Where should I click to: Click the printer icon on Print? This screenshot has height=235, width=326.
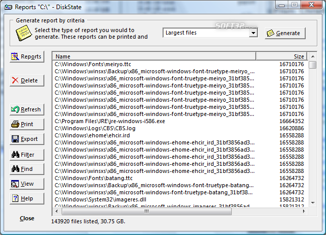pyautogui.click(x=15, y=124)
